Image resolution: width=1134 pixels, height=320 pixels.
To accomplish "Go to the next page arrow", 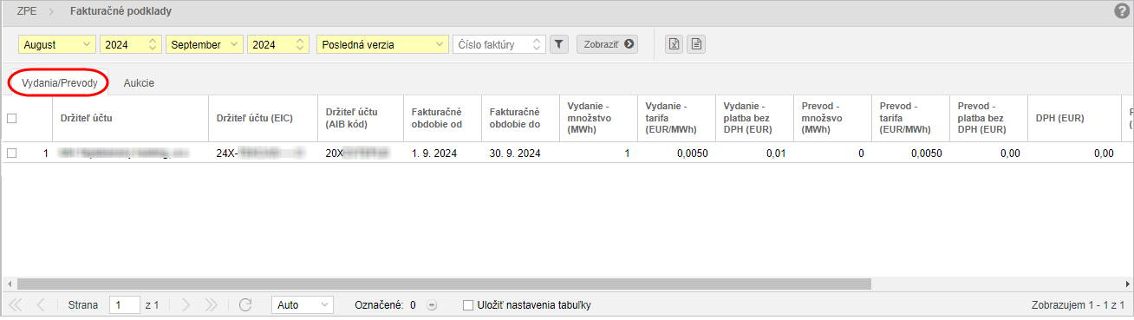I will point(186,305).
